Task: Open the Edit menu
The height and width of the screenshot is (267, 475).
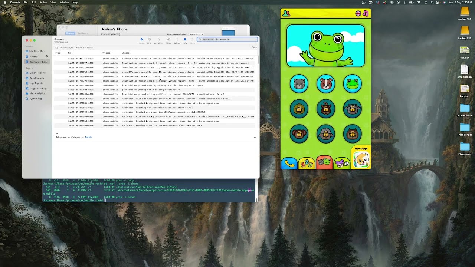Action: coord(33,2)
